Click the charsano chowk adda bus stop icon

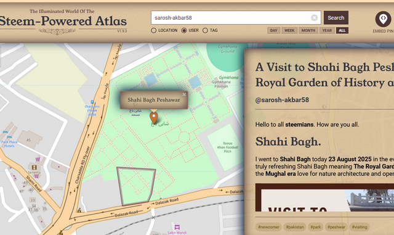[x=92, y=102]
